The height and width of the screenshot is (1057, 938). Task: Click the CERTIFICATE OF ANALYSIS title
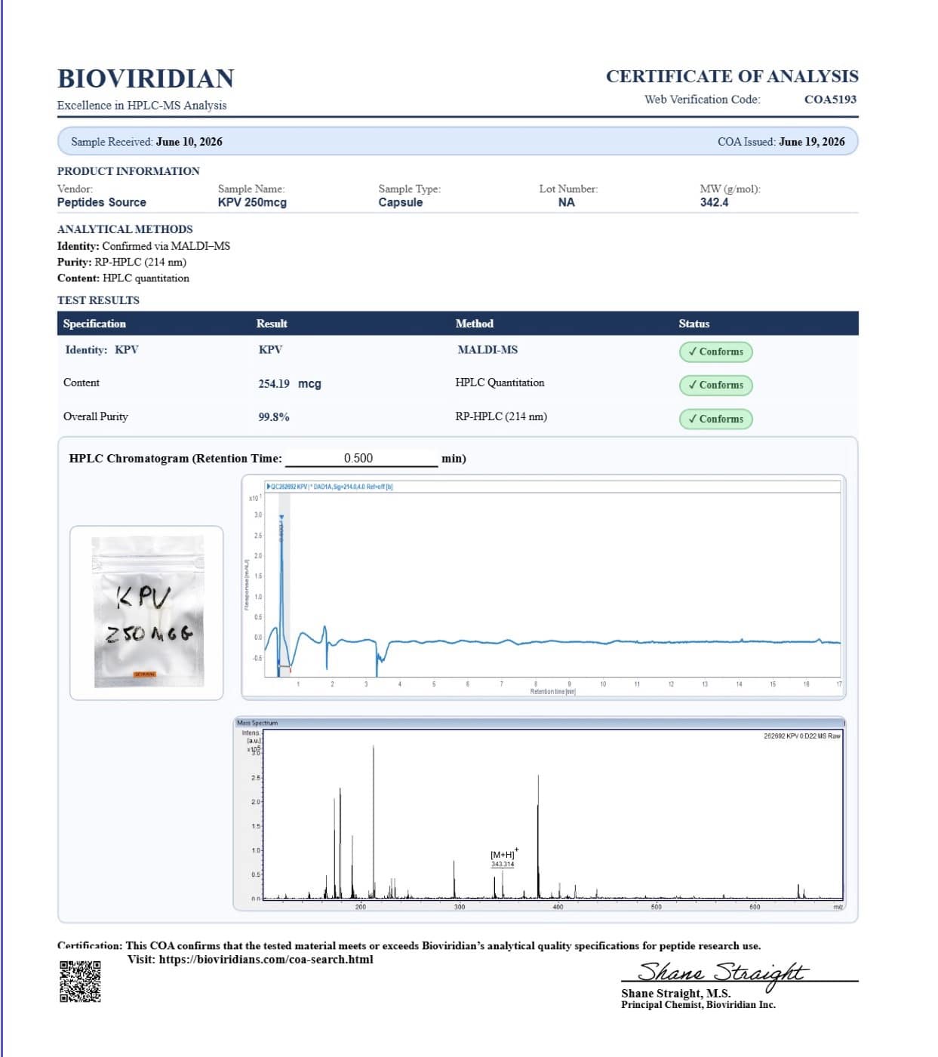(732, 76)
